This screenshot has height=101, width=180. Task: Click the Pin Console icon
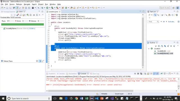pyautogui.click(x=161, y=74)
